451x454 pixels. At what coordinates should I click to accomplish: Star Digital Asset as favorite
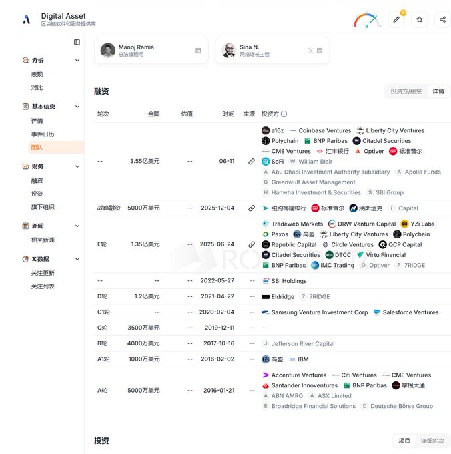419,19
